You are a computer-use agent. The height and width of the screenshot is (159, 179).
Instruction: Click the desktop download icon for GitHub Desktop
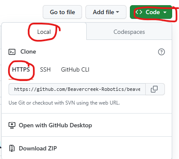12,125
